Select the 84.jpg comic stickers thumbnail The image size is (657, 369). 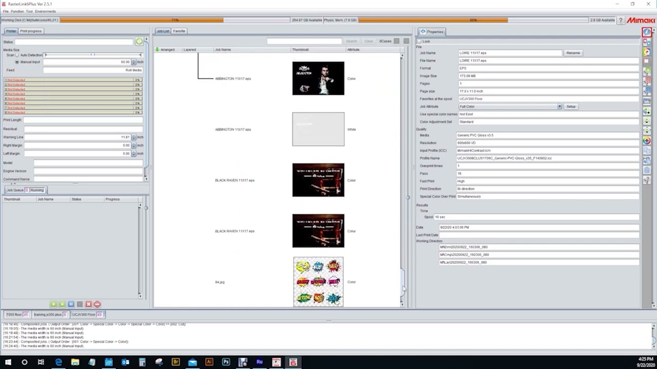coord(318,282)
